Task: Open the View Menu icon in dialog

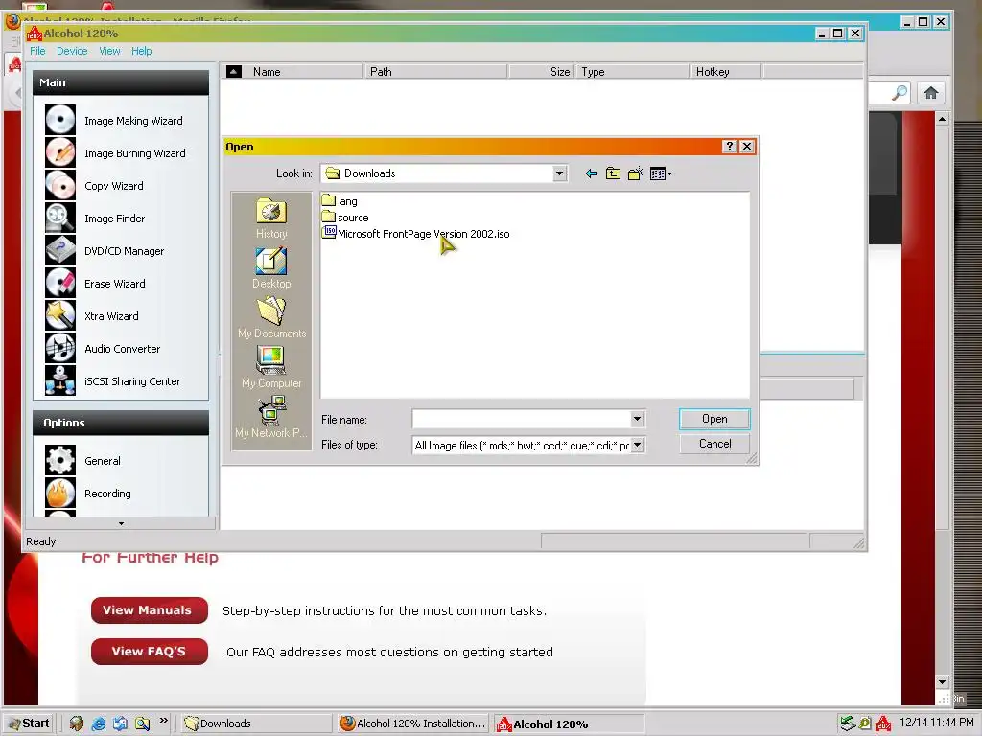Action: tap(661, 173)
